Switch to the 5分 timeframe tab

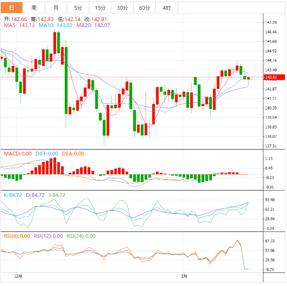coord(78,8)
